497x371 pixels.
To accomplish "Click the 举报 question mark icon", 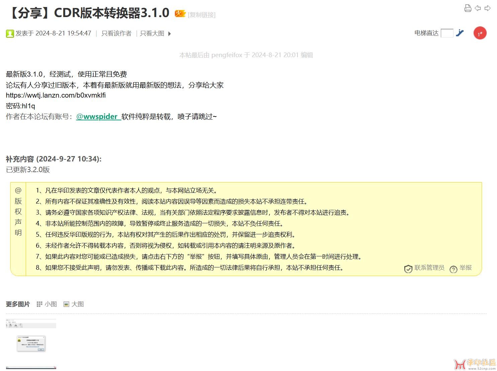I will point(453,269).
